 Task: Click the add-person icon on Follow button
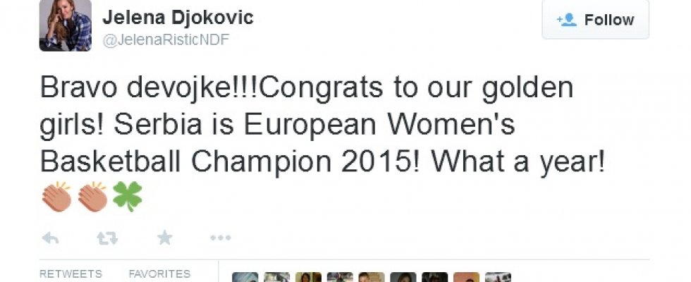tap(566, 20)
